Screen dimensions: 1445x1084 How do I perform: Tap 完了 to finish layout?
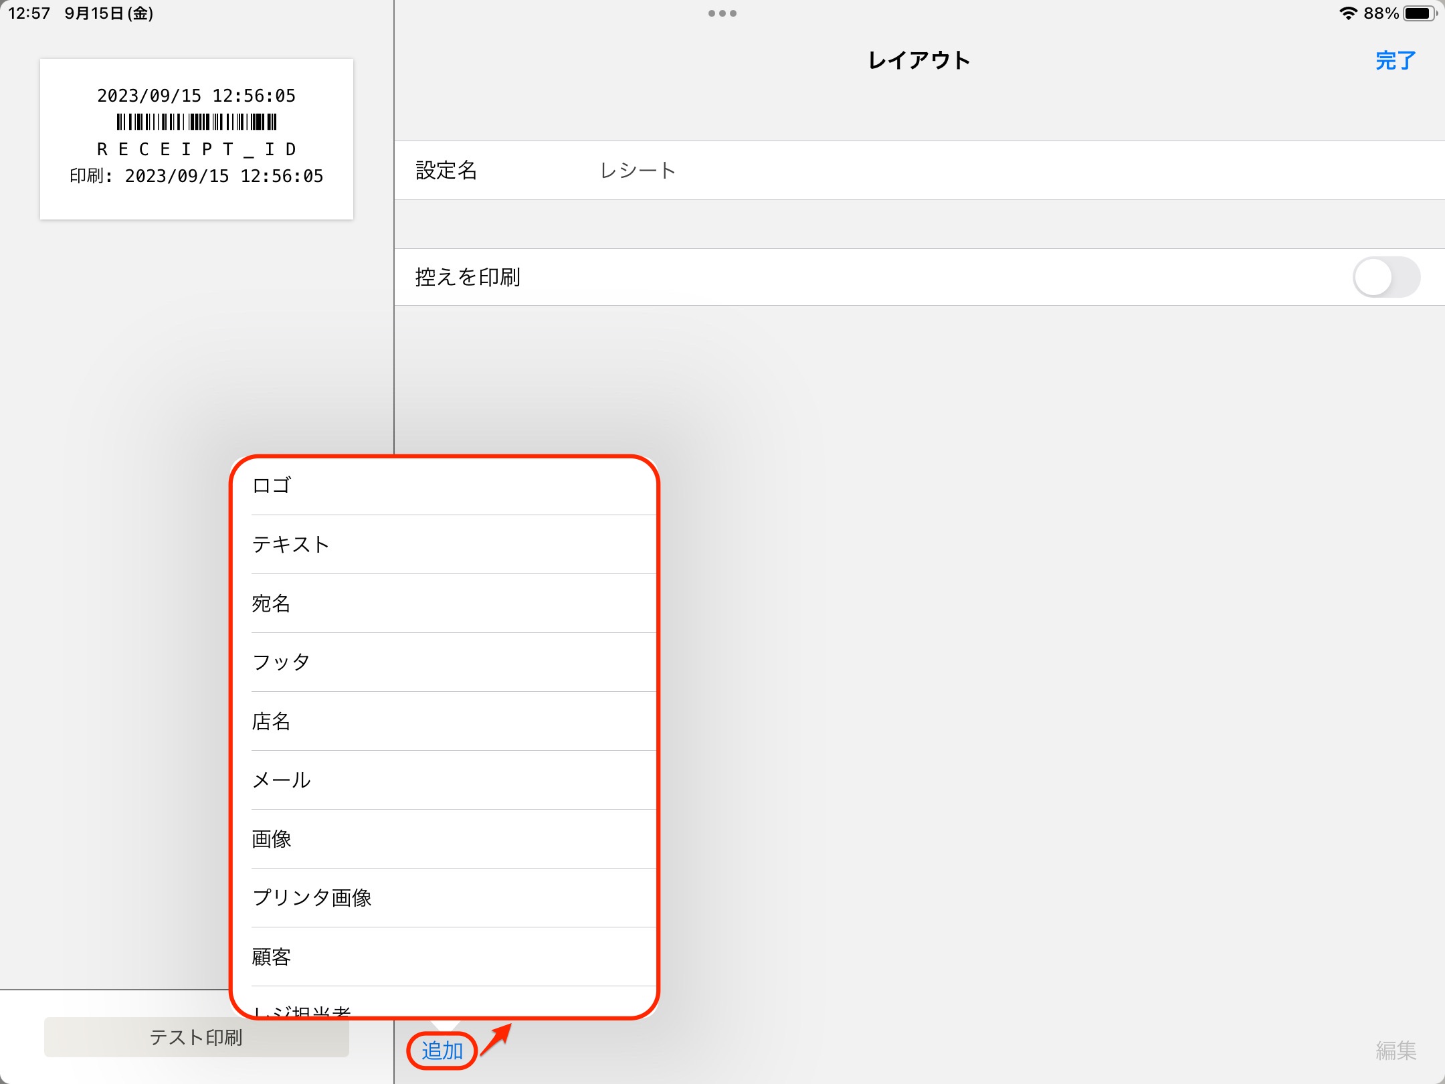1395,61
